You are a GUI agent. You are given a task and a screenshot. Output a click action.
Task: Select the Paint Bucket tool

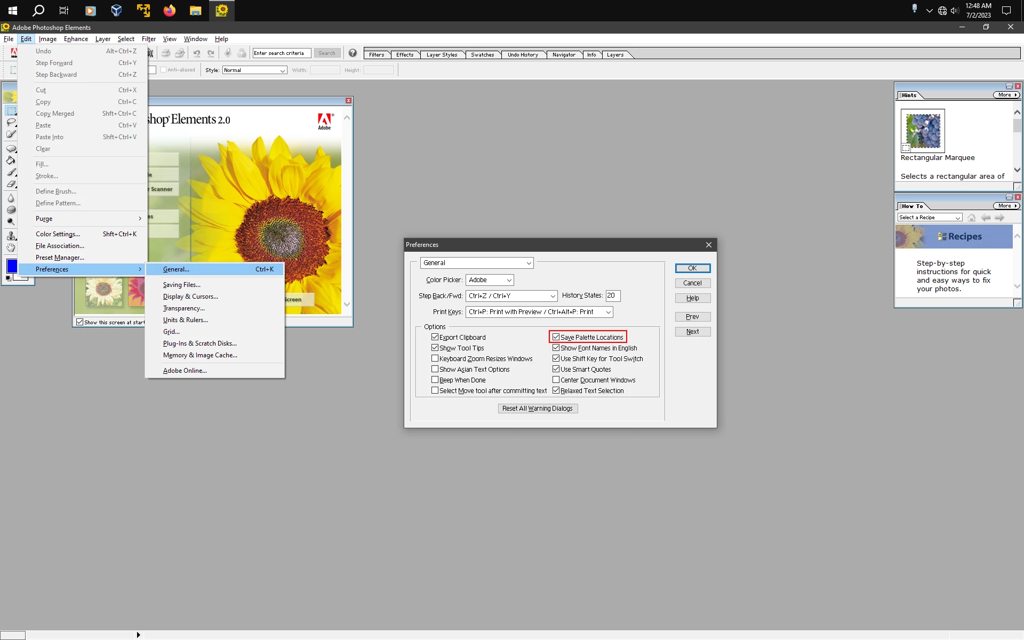tap(11, 160)
